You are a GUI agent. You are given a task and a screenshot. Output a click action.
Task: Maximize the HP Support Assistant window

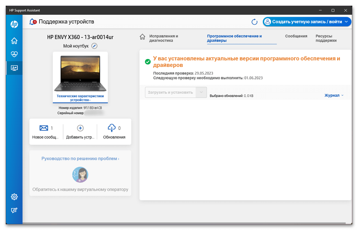click(333, 10)
